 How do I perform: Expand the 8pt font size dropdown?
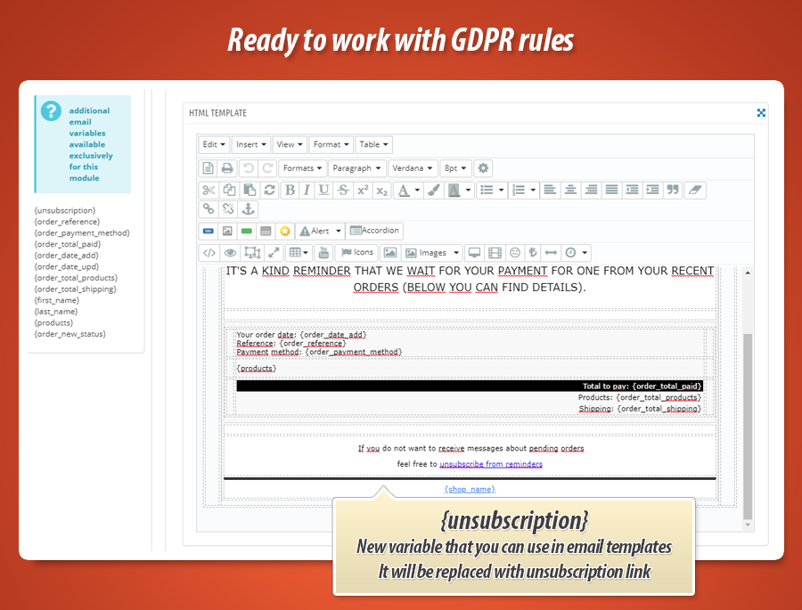(455, 168)
